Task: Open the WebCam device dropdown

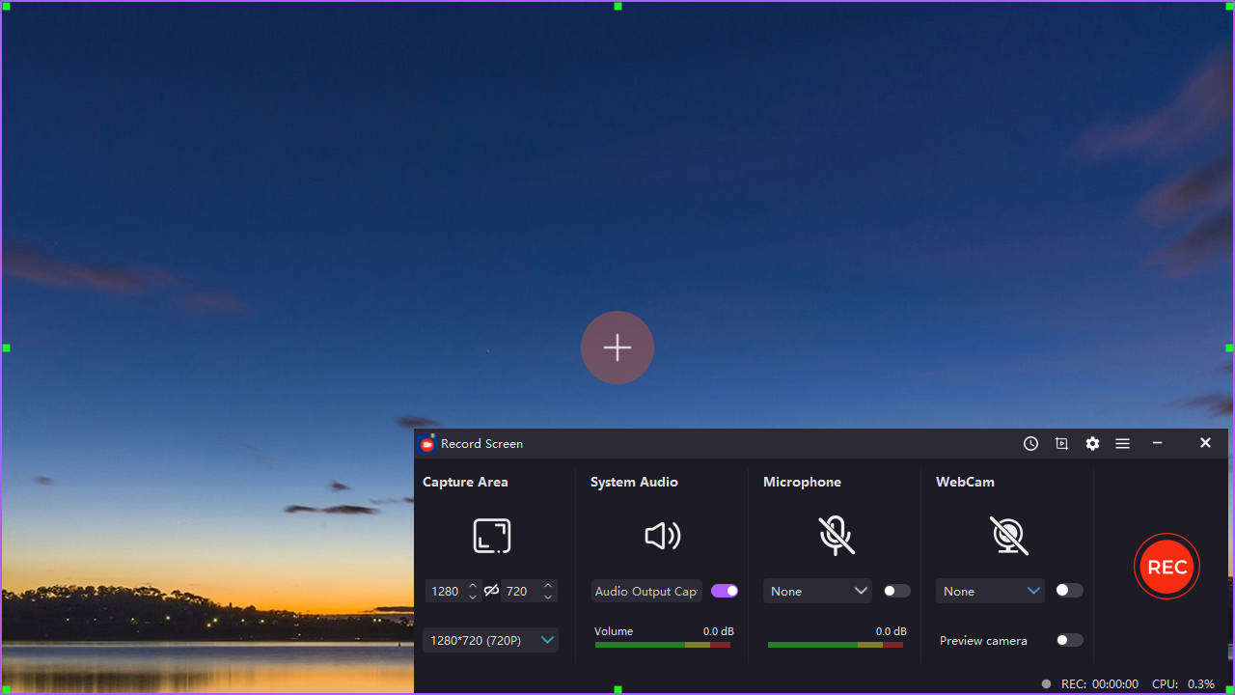Action: click(990, 591)
